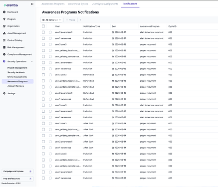This screenshot has width=218, height=187.
Task: Click calendar icon for user2 awareness1 2026-06-17 row
Action: tap(113, 32)
